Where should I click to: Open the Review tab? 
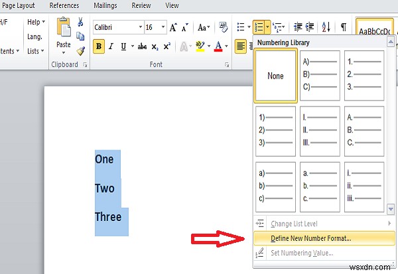coord(141,5)
